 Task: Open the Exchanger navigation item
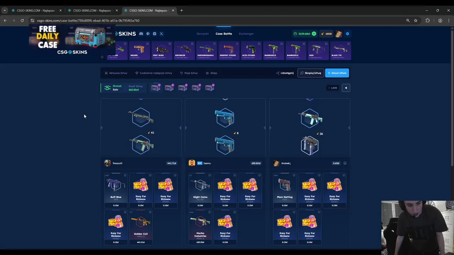click(247, 34)
